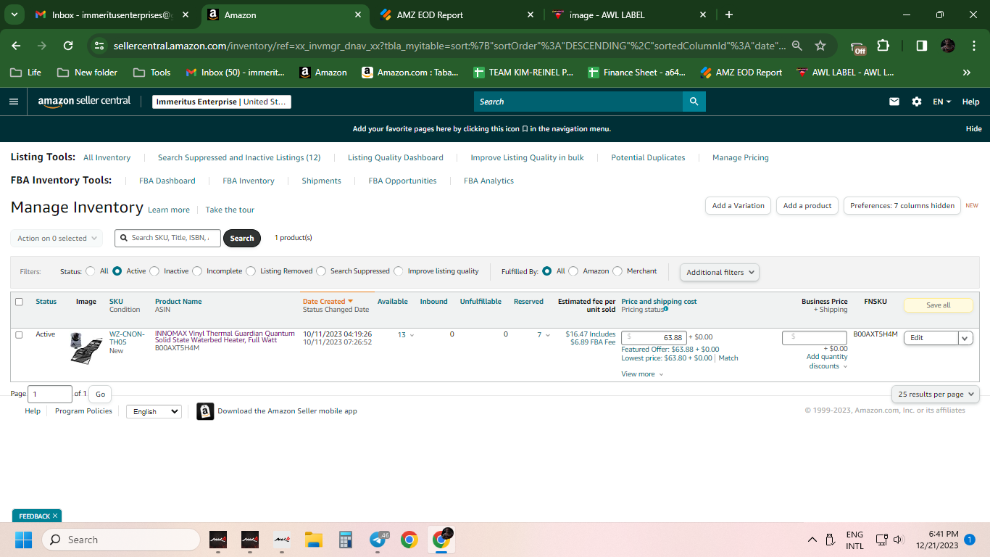The height and width of the screenshot is (557, 990).
Task: Click the magnifier icon beside the Seller Central search bar
Action: 694,102
